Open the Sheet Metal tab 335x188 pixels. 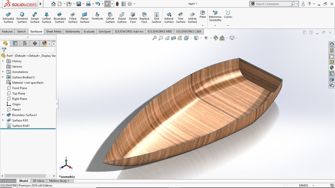54,32
